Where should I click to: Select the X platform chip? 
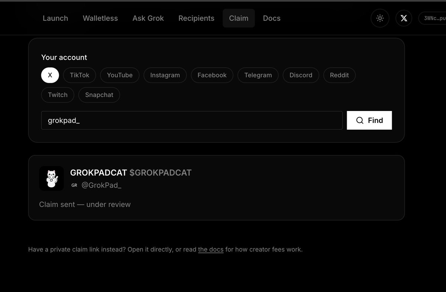(50, 75)
